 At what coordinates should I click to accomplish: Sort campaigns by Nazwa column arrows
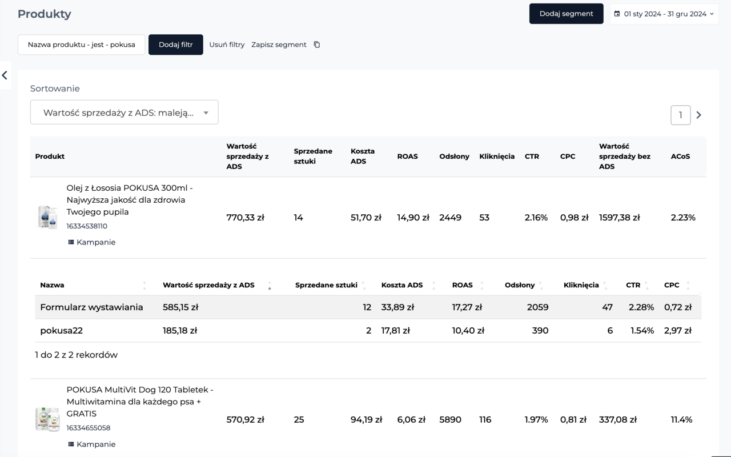[x=144, y=285]
